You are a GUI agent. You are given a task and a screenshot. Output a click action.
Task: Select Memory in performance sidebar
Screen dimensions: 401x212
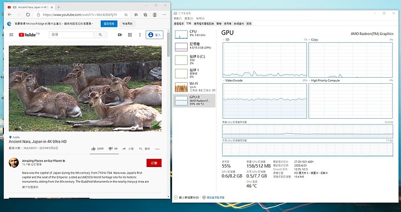coord(194,46)
